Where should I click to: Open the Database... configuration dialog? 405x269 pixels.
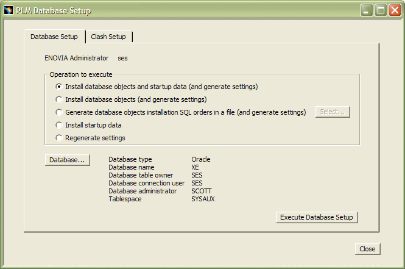click(68, 160)
